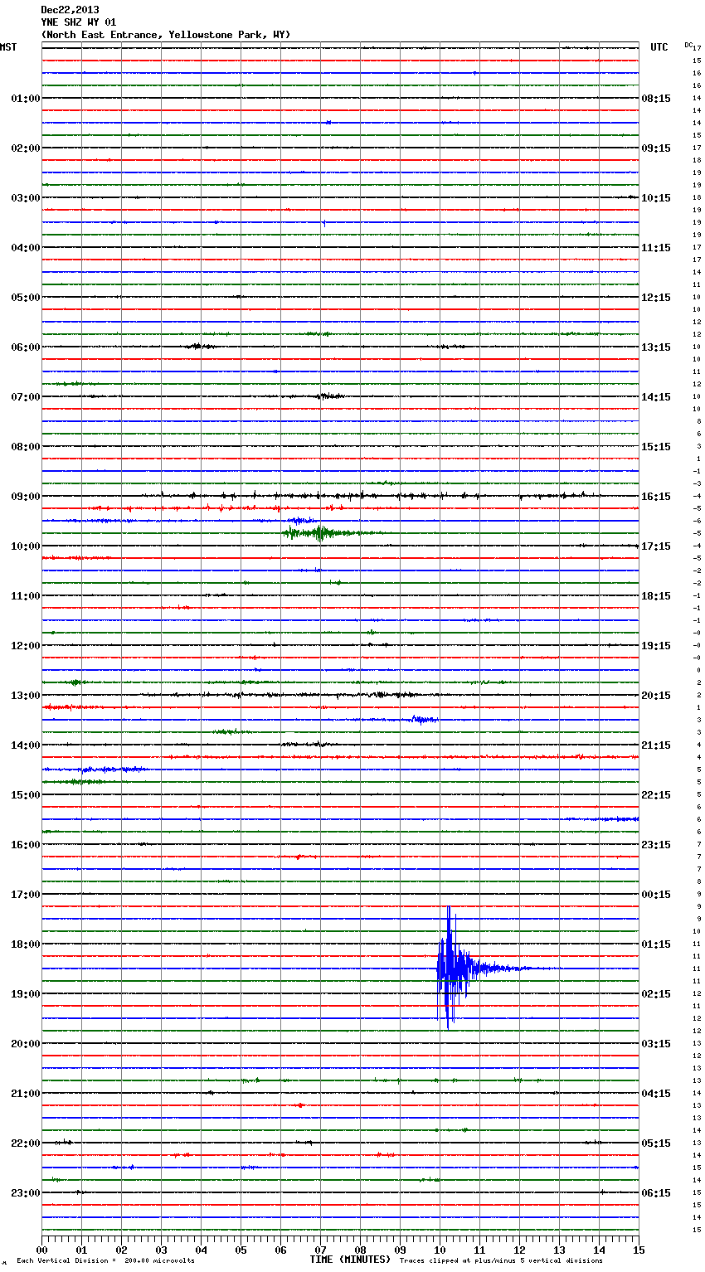This screenshot has width=705, height=1272.
Task: Click the 09:00 MST time label
Action: 25,497
